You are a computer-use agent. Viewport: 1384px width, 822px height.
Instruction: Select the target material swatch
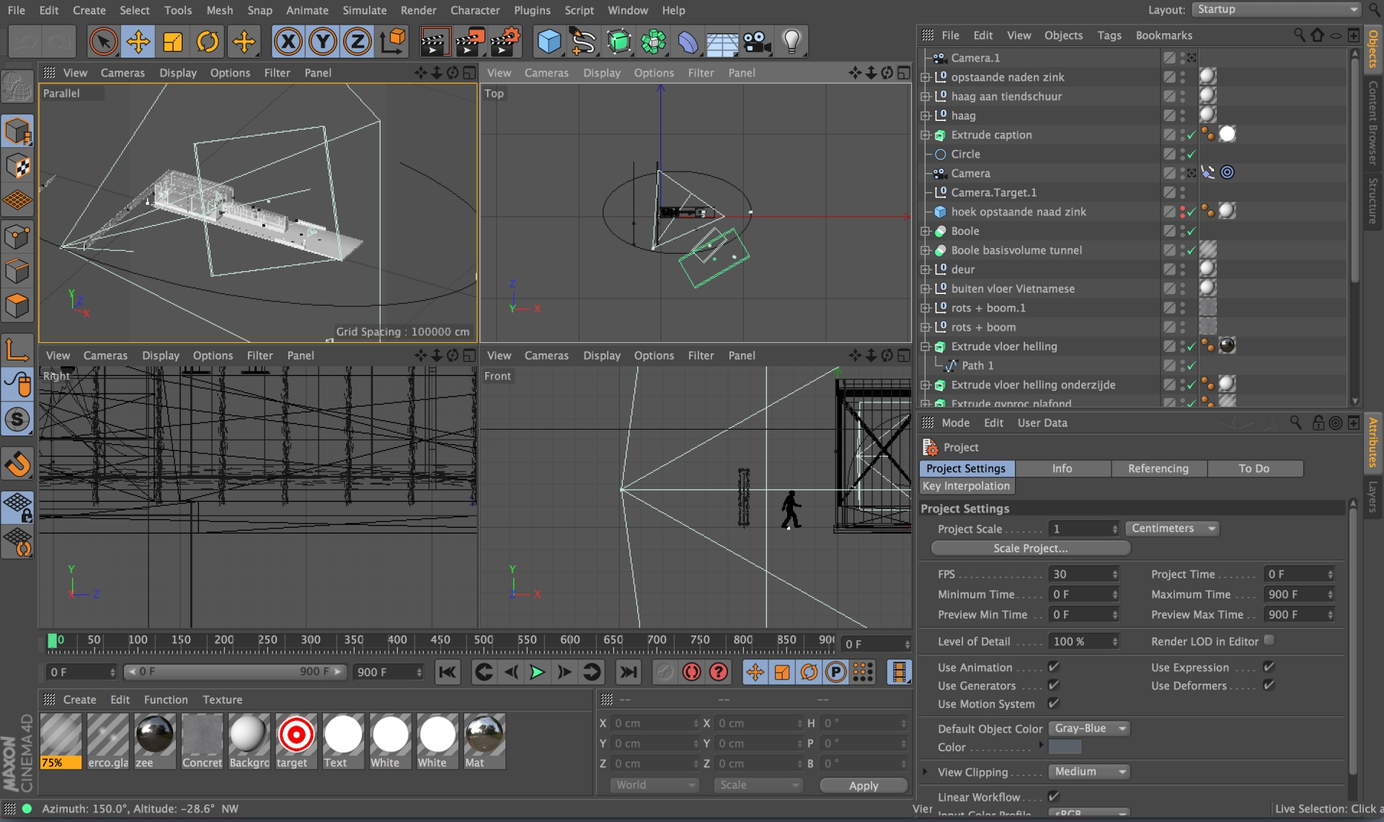[296, 735]
